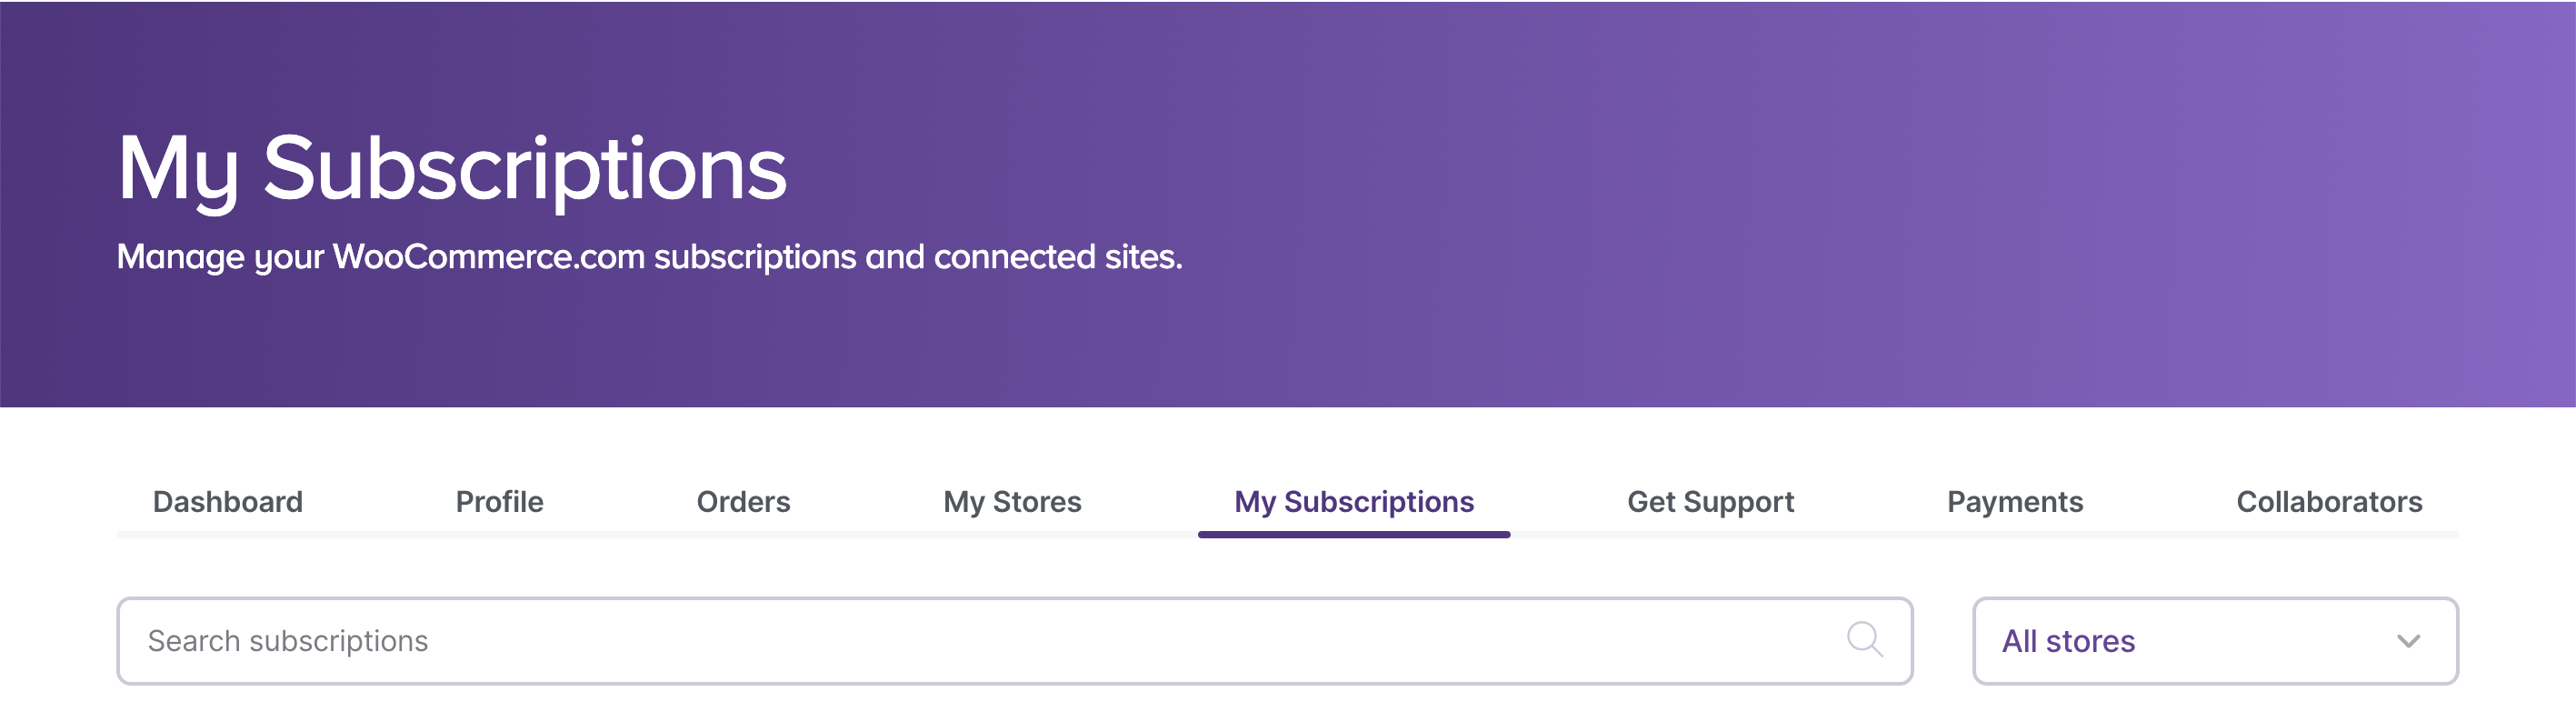This screenshot has width=2576, height=722.
Task: Click the Get Support navigation link
Action: click(x=1710, y=502)
